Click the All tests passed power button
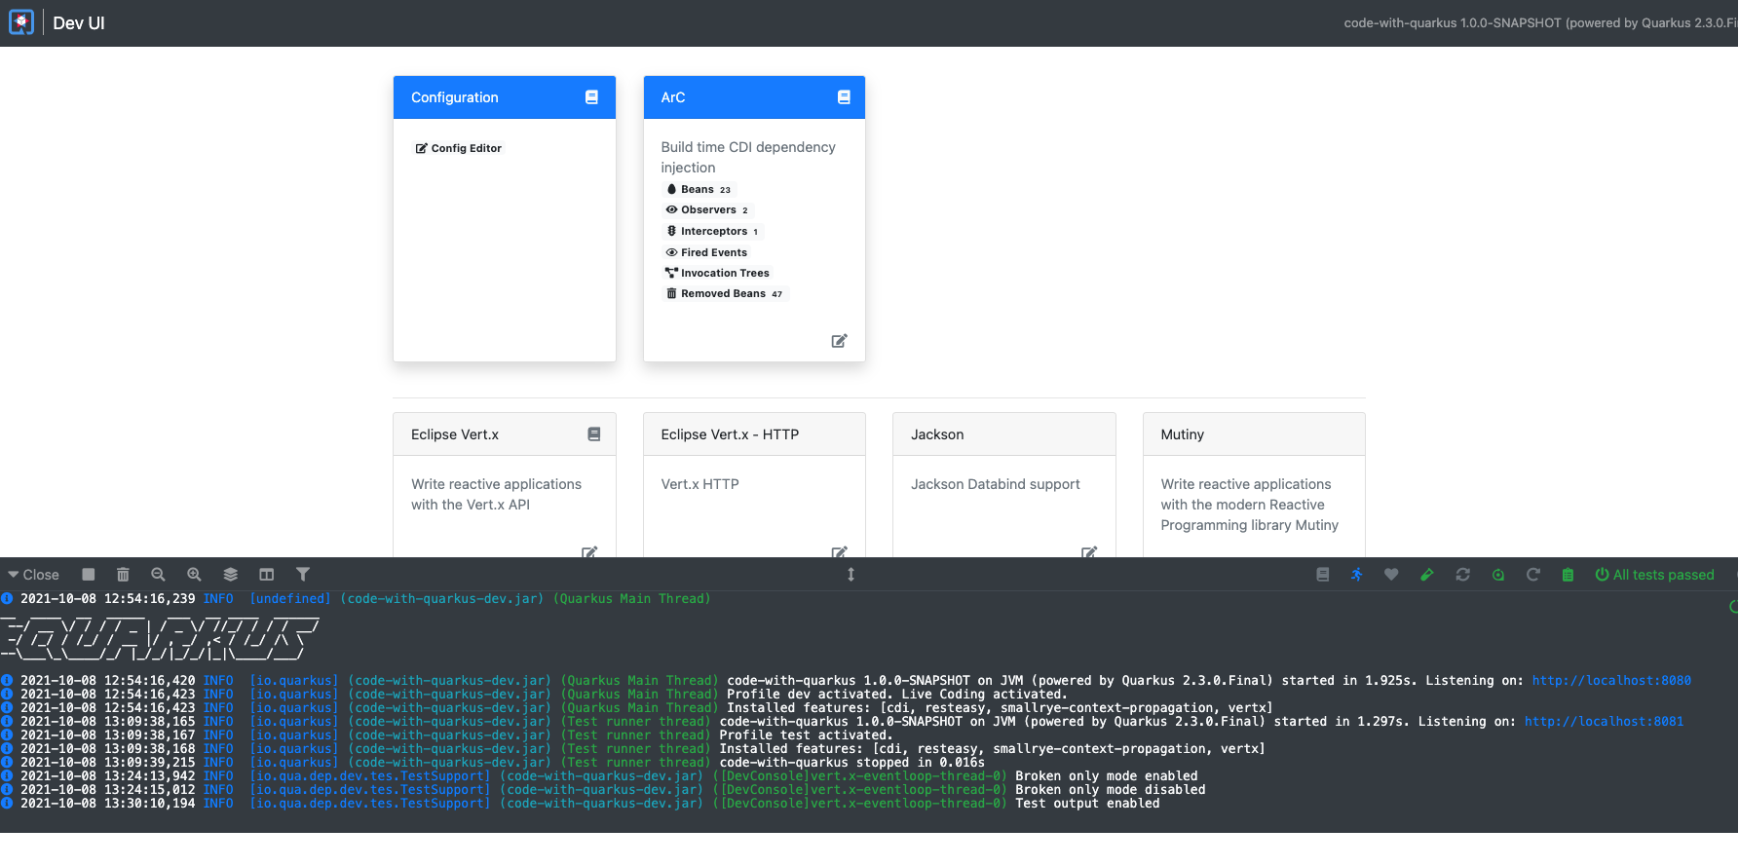Viewport: 1739px width, 866px height. 1654,575
